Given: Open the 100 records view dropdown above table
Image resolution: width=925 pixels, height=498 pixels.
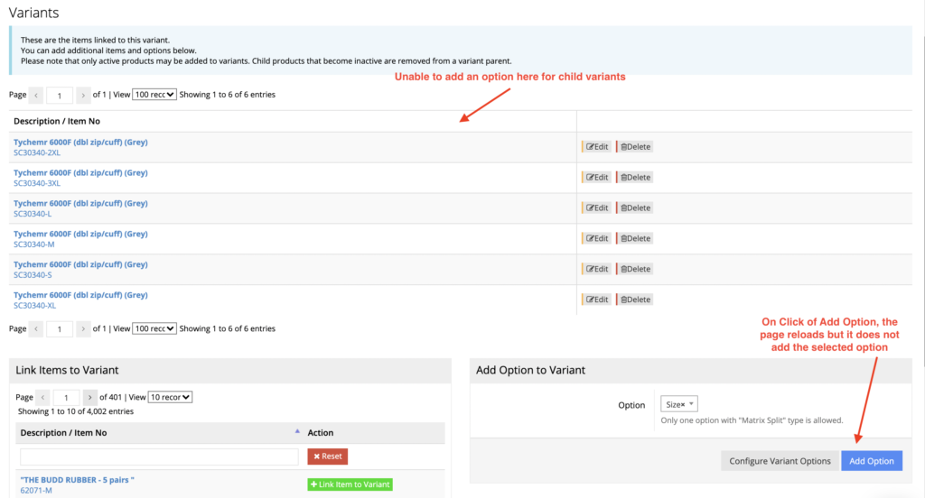Looking at the screenshot, I should click(x=154, y=95).
